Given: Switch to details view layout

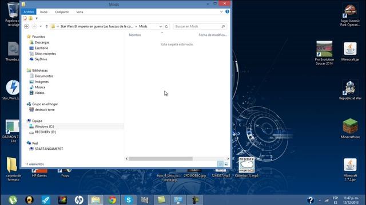Looking at the screenshot, I should pyautogui.click(x=220, y=164).
